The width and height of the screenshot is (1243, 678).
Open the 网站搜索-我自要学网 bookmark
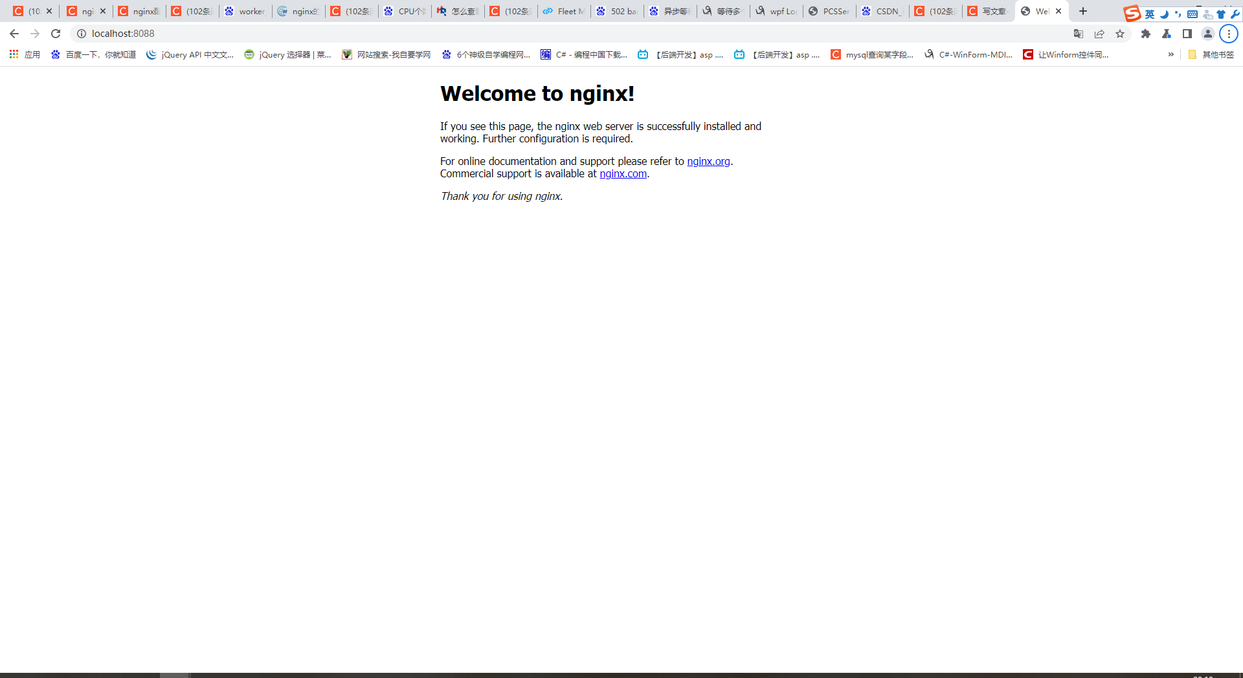386,54
